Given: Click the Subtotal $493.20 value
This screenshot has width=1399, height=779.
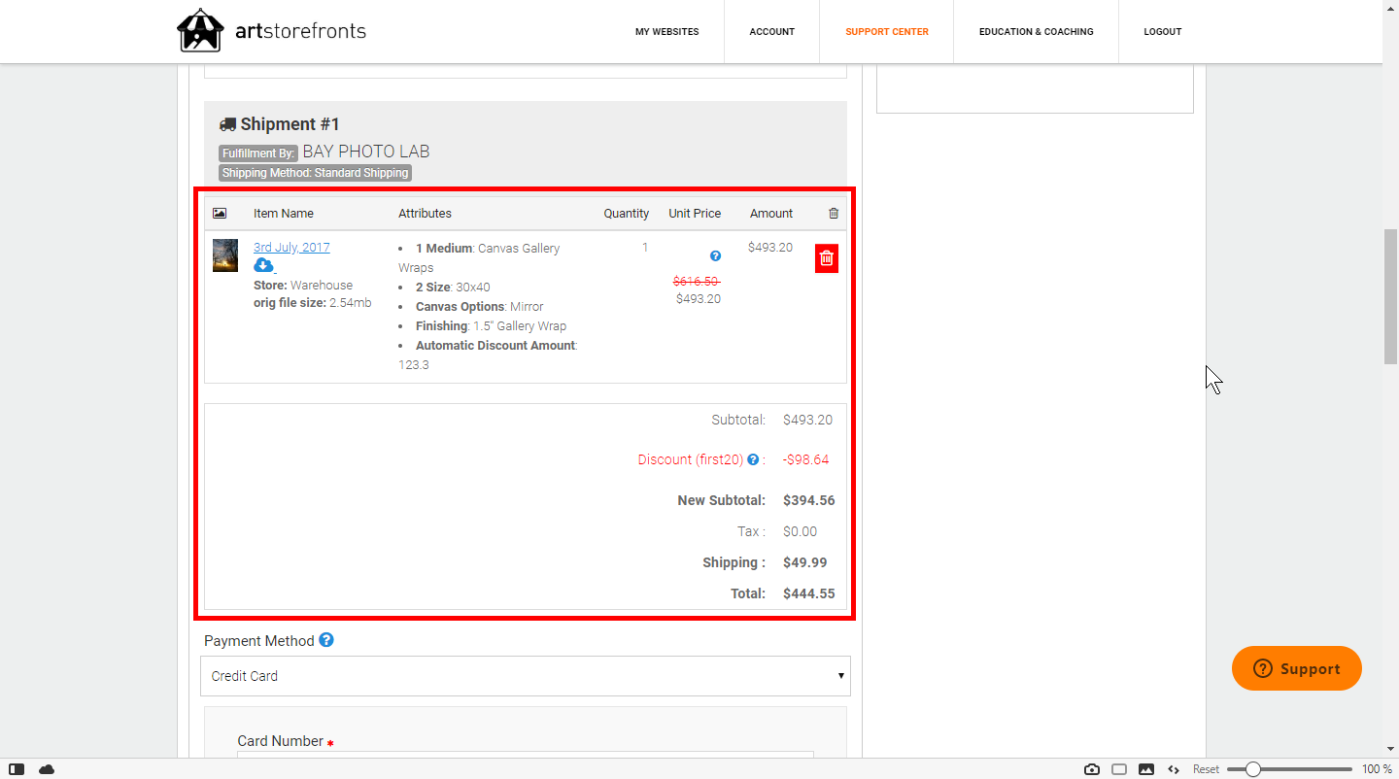Looking at the screenshot, I should [807, 421].
